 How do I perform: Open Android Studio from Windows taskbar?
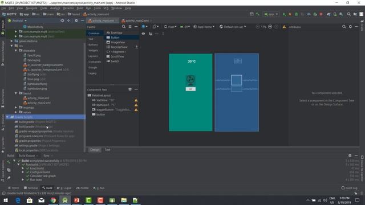[65, 200]
